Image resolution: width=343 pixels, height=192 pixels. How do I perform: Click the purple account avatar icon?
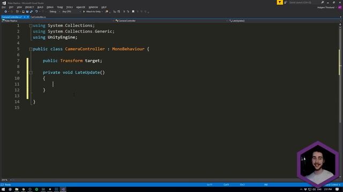(340, 7)
